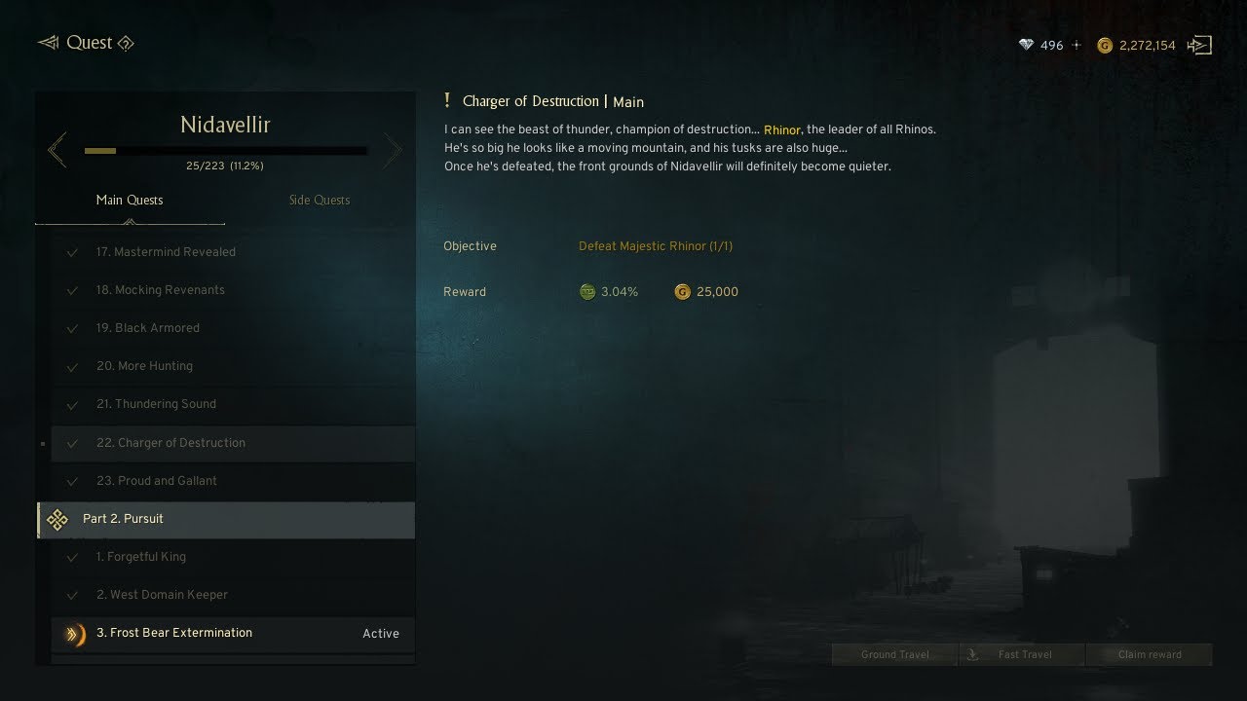Click the checkmark beside Black Armored
1247x701 pixels.
tap(72, 328)
